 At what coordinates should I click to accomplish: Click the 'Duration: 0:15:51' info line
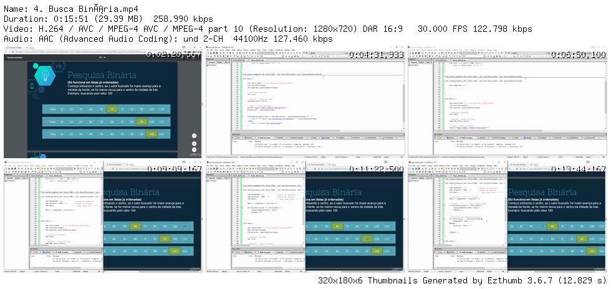(108, 19)
